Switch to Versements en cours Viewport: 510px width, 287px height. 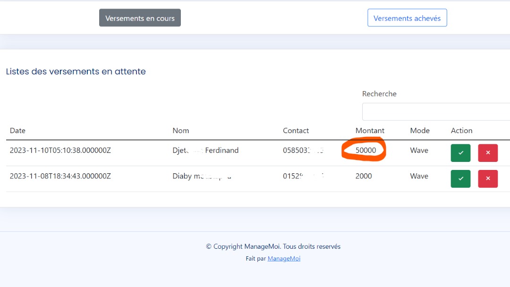[140, 18]
